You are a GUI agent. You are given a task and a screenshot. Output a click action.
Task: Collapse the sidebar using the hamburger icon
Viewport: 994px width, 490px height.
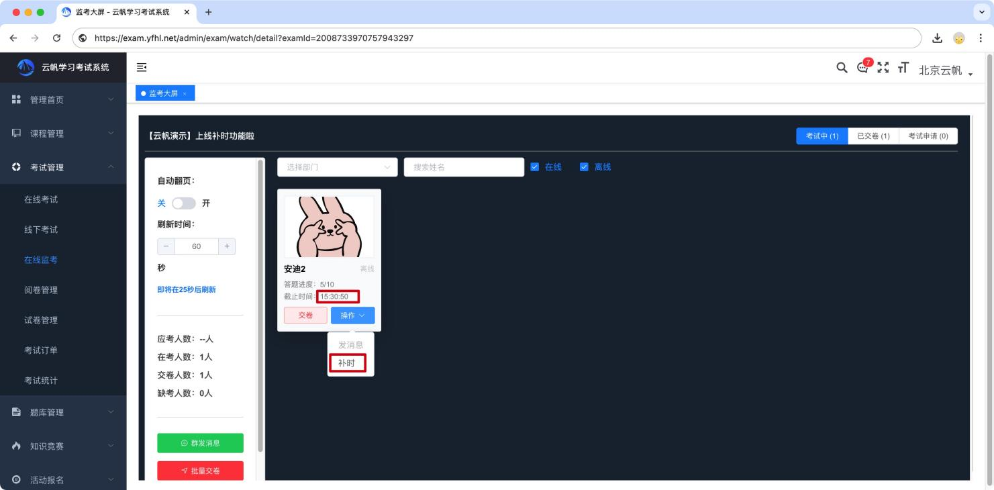click(x=142, y=67)
